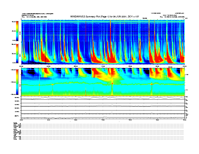Viewport: 199px width, 154px height.
Task: Click the RAD1 panel color scale bar
Action: tap(17, 53)
